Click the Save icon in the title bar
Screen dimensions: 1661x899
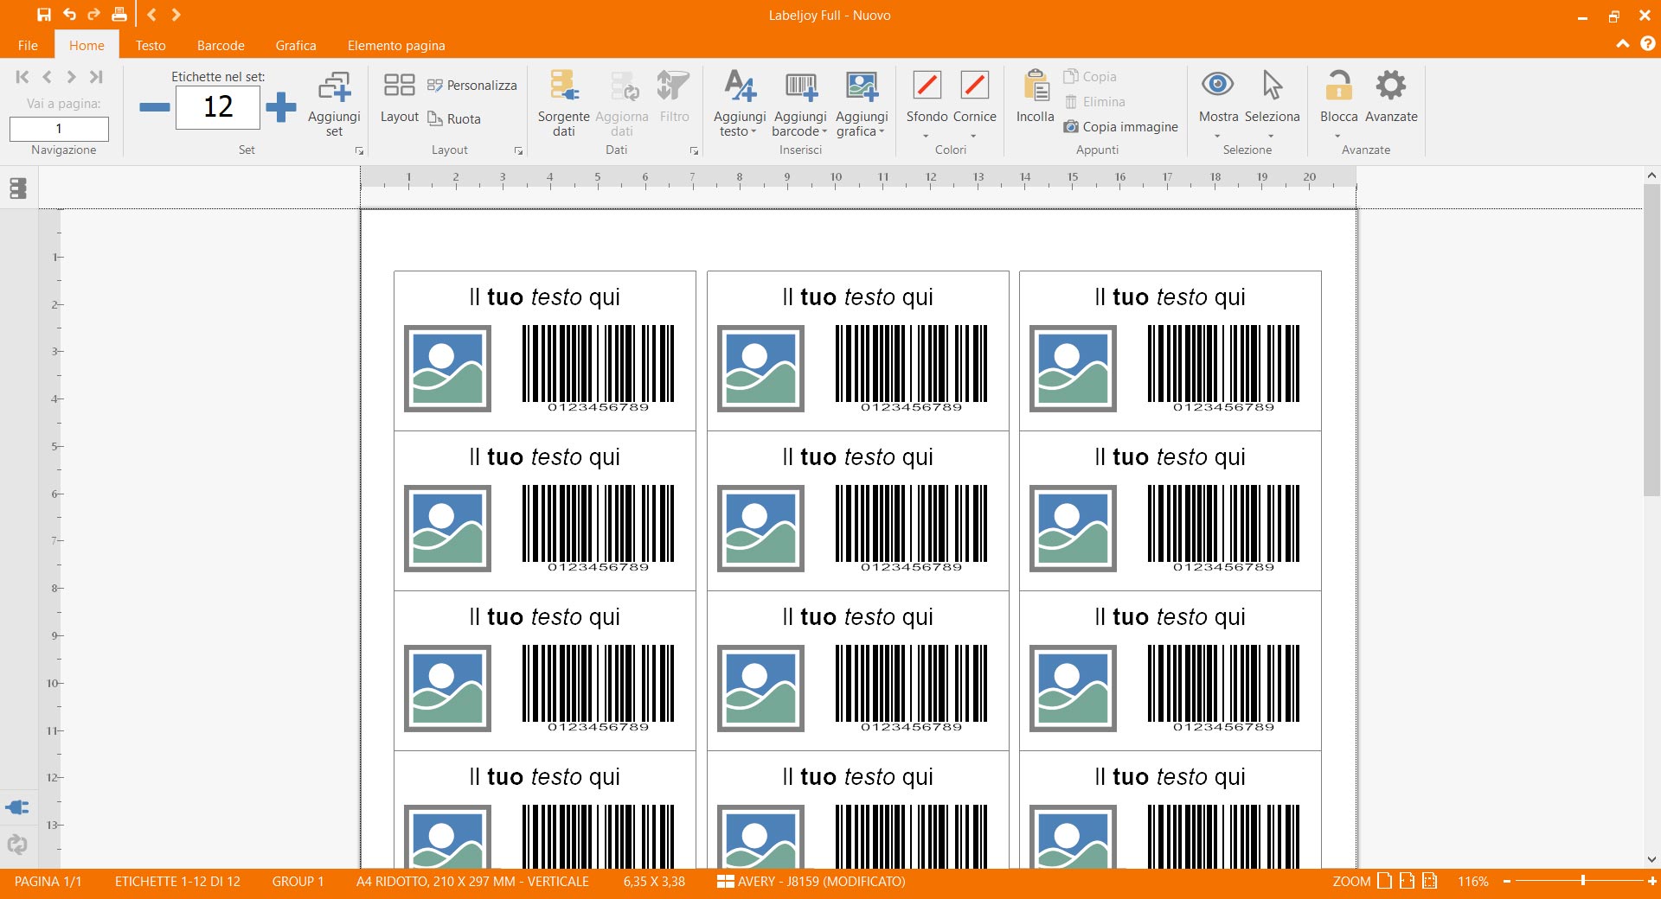tap(43, 15)
